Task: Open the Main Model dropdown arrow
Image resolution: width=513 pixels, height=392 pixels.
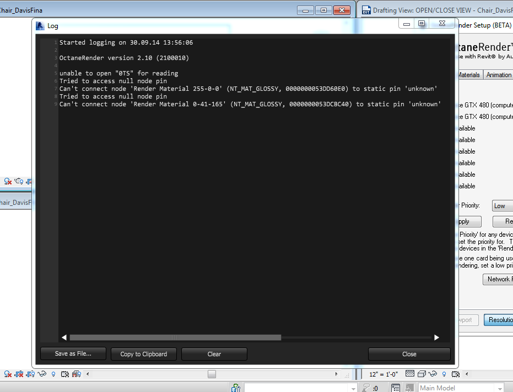Action: pyautogui.click(x=500, y=388)
